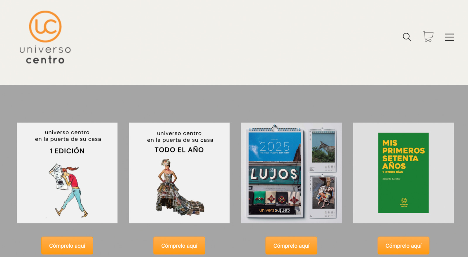Screen dimensions: 468x257
Task: Open the 'Mis primeros setenta años' book card
Action: (403, 173)
